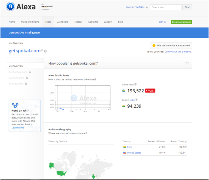Open getspokal.com external link icon
This screenshot has width=209, height=180.
point(42,50)
